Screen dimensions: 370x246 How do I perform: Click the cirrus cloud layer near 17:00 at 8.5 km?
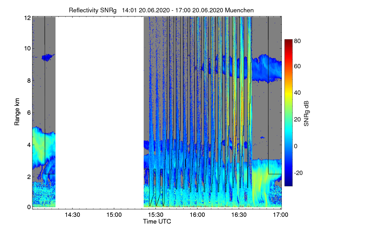(x=267, y=69)
